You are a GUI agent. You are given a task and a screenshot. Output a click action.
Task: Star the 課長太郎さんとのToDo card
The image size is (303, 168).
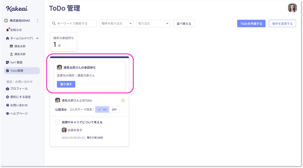pos(123,100)
